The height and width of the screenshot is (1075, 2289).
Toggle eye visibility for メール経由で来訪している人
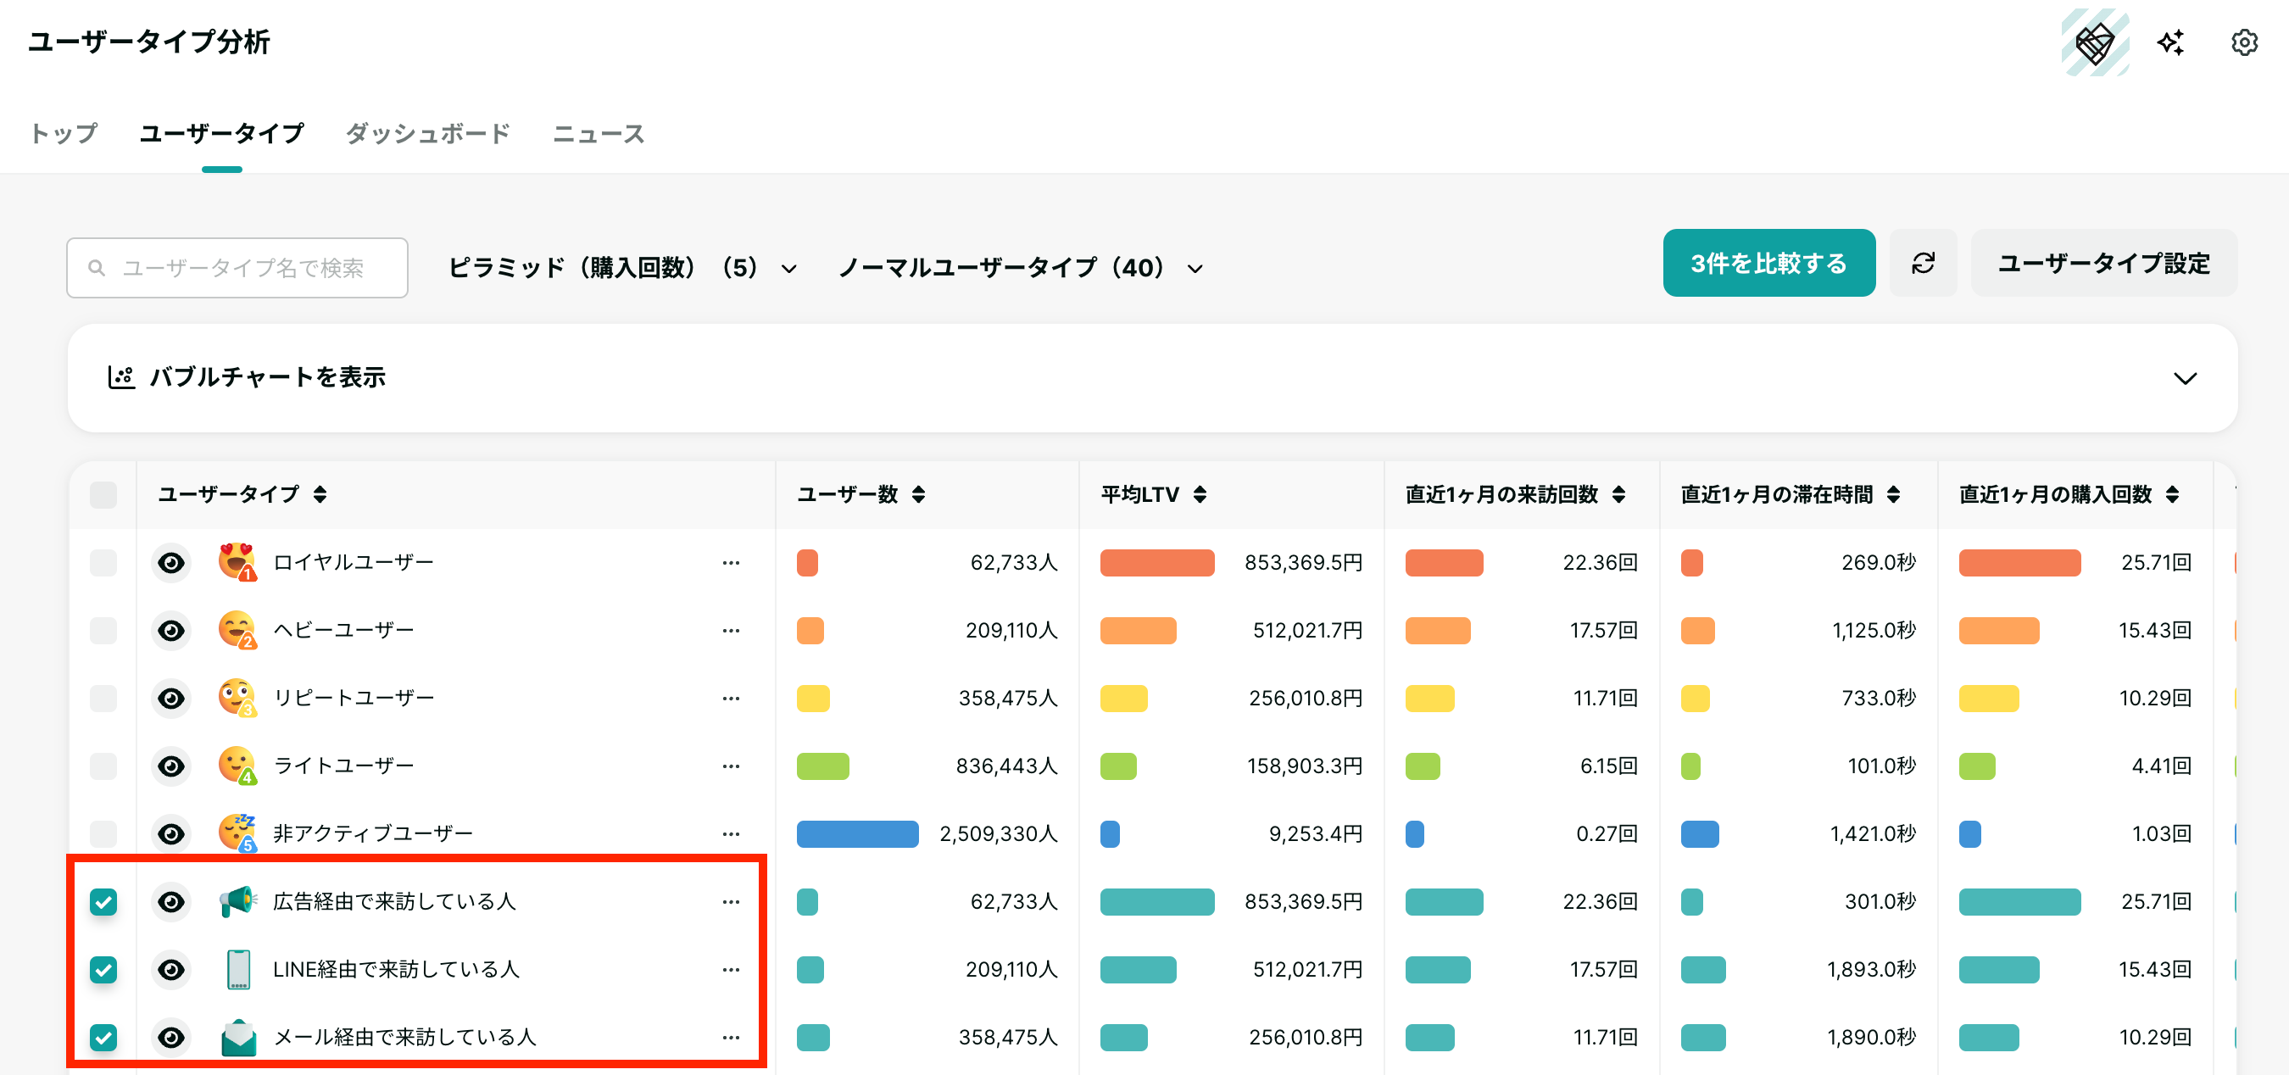pyautogui.click(x=170, y=1037)
